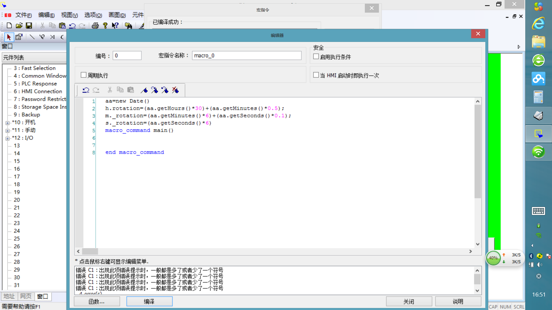
Task: Toggle bookmark flag in macro editor toolbar
Action: tap(144, 90)
